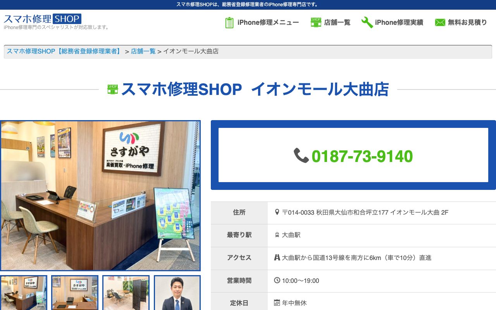
Task: Click the calendar icon beside 年中無休
Action: point(277,303)
